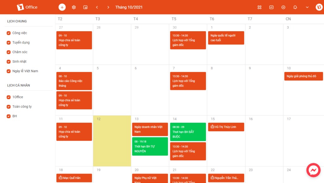This screenshot has height=183, width=324.
Task: Click the calendar view icon beside gear
Action: click(x=85, y=7)
